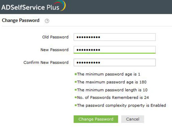This screenshot has height=131, width=172.
Task: Click the minimum password length rule
Action: click(112, 90)
